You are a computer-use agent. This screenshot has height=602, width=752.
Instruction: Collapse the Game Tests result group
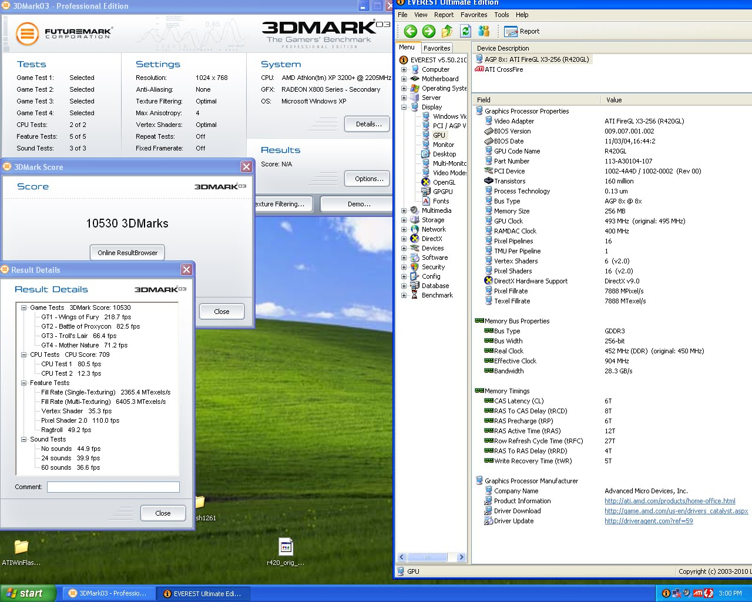(23, 307)
